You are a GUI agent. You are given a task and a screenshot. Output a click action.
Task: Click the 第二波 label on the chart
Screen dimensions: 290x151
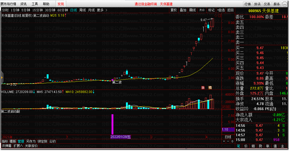click(117, 82)
